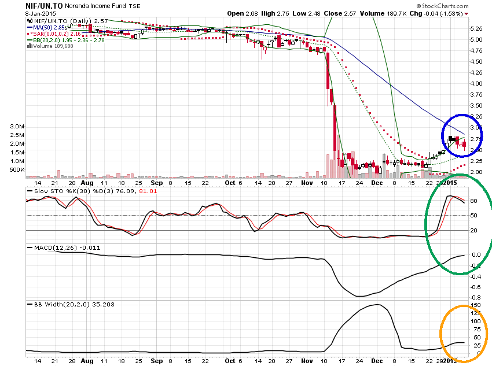This screenshot has width=492, height=366.
Task: Click Nov on the price chart date axis
Action: click(307, 183)
